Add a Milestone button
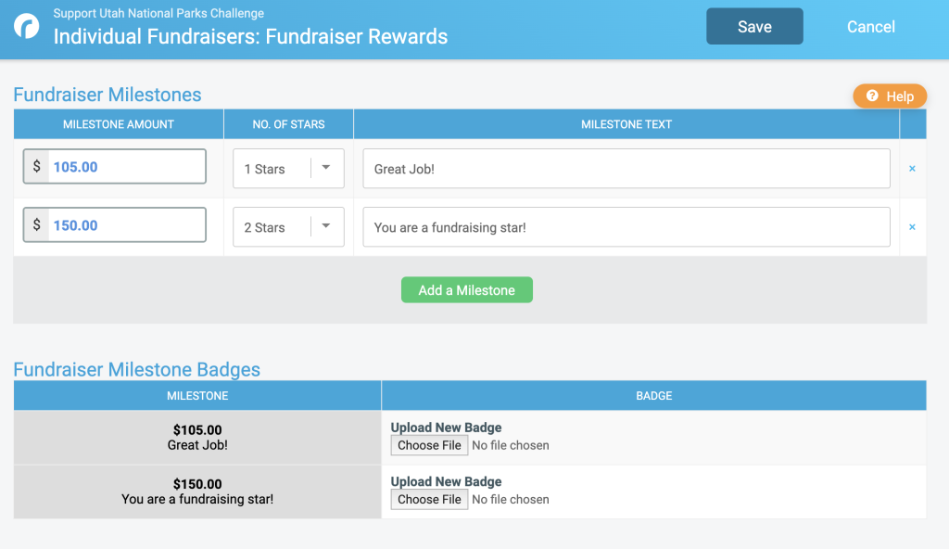The image size is (949, 549). pos(467,290)
